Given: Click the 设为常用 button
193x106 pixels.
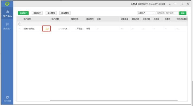Looking at the screenshot, I should coord(51,13).
